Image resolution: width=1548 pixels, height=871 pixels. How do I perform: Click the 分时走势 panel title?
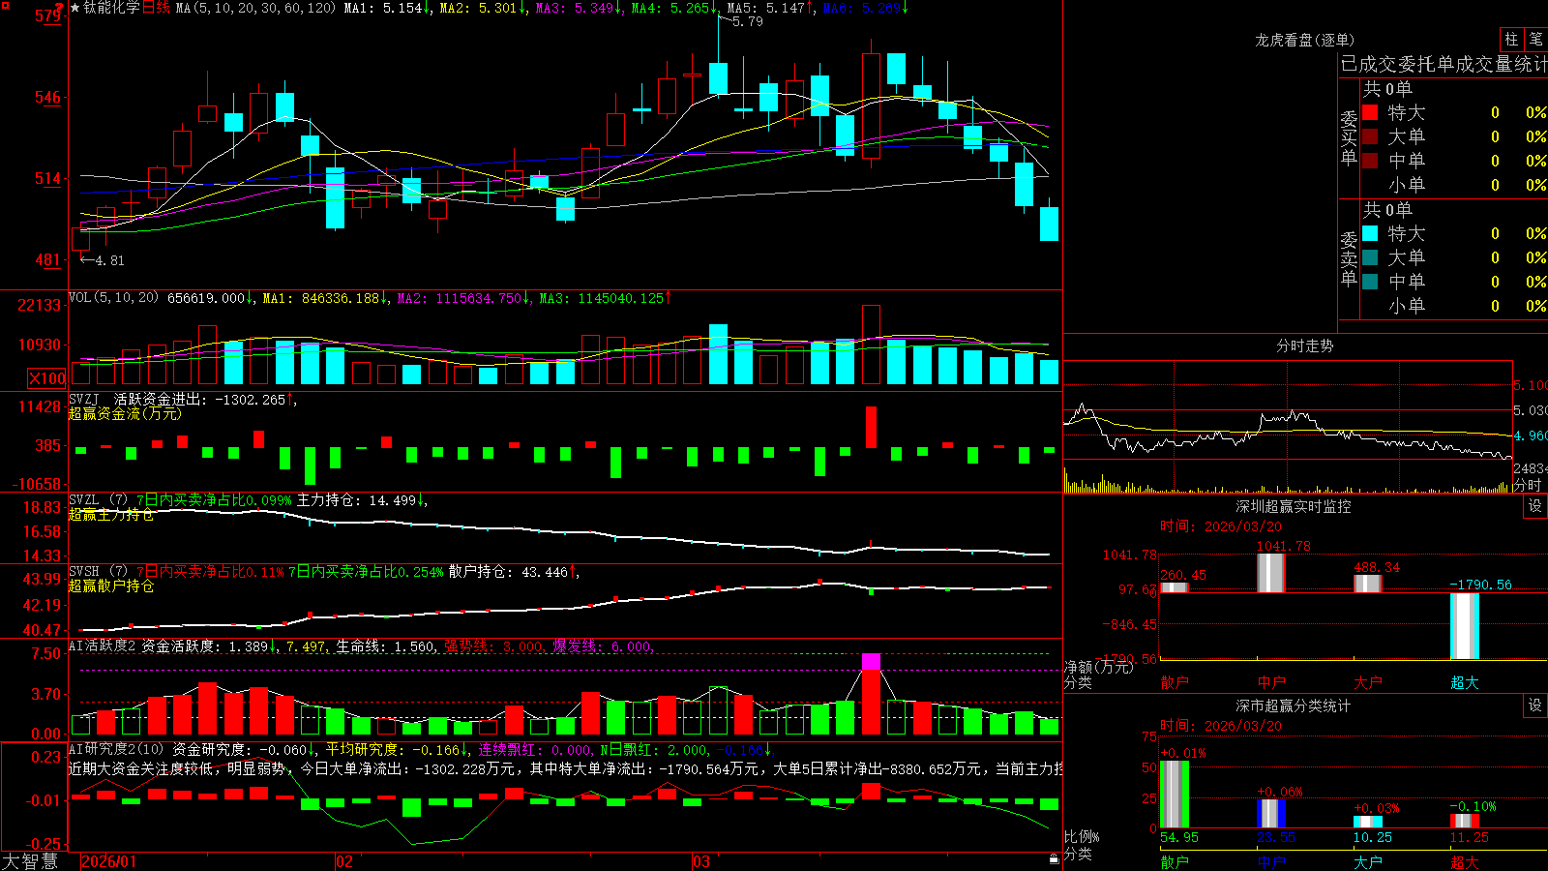tap(1304, 345)
